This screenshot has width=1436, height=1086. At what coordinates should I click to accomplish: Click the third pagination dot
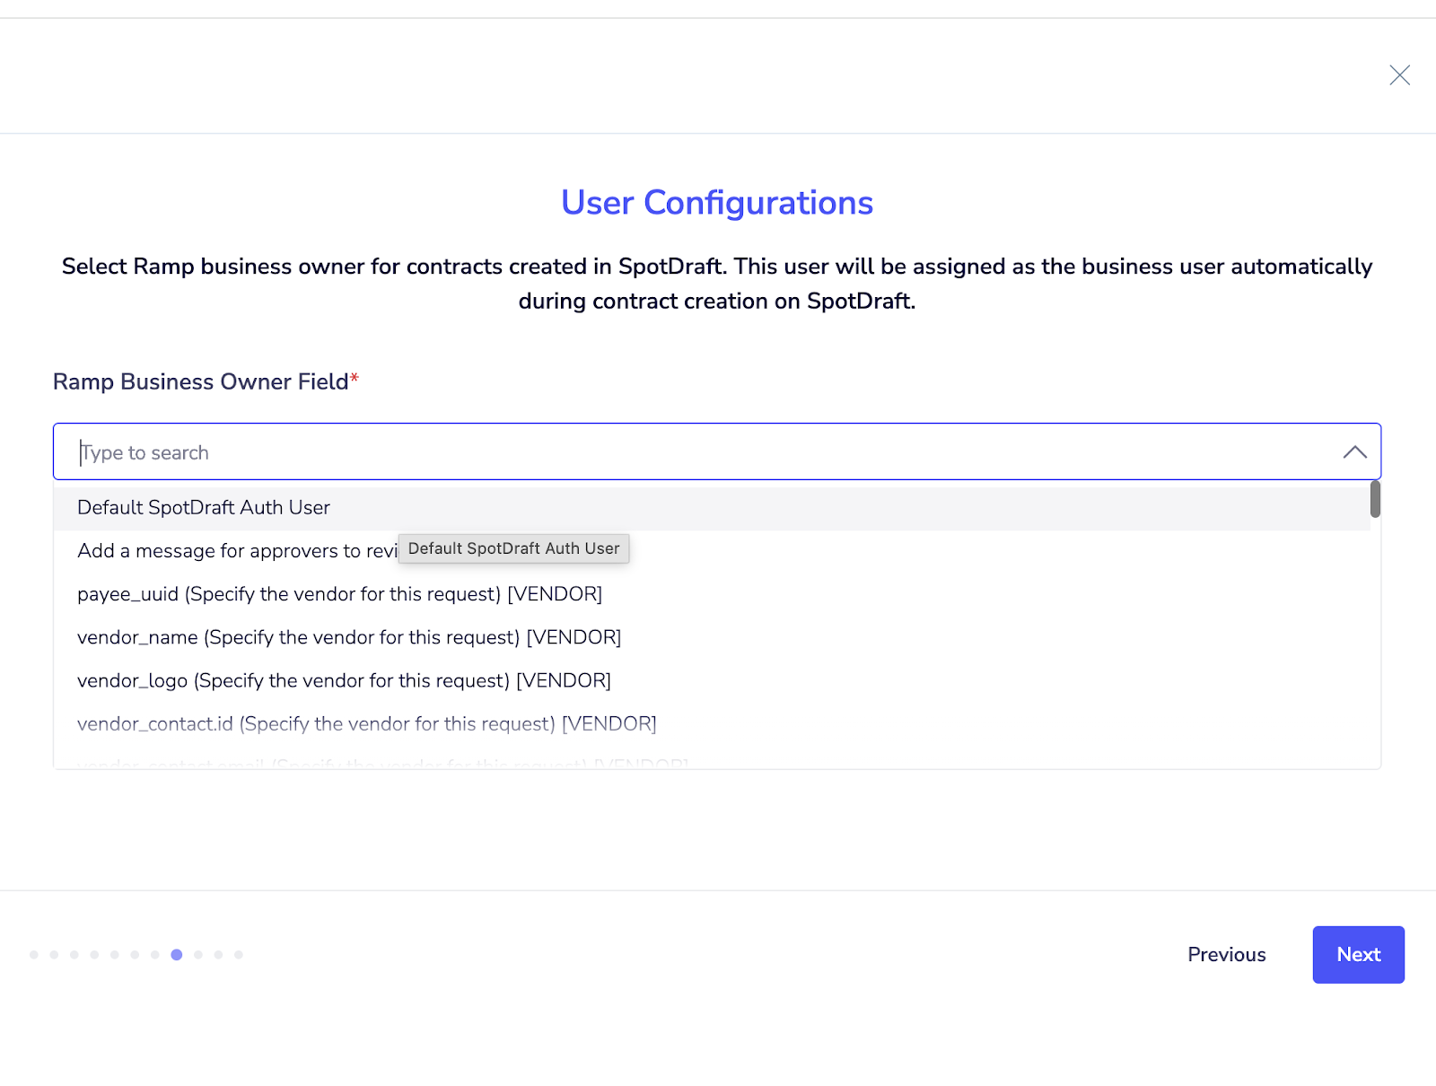[x=74, y=955]
